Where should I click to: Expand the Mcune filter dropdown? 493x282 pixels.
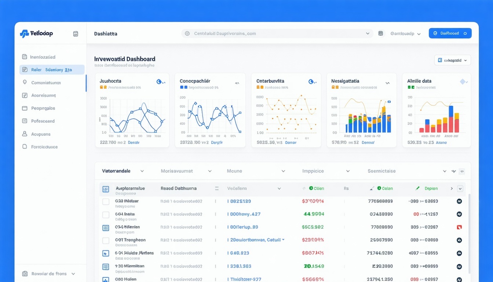(x=283, y=171)
